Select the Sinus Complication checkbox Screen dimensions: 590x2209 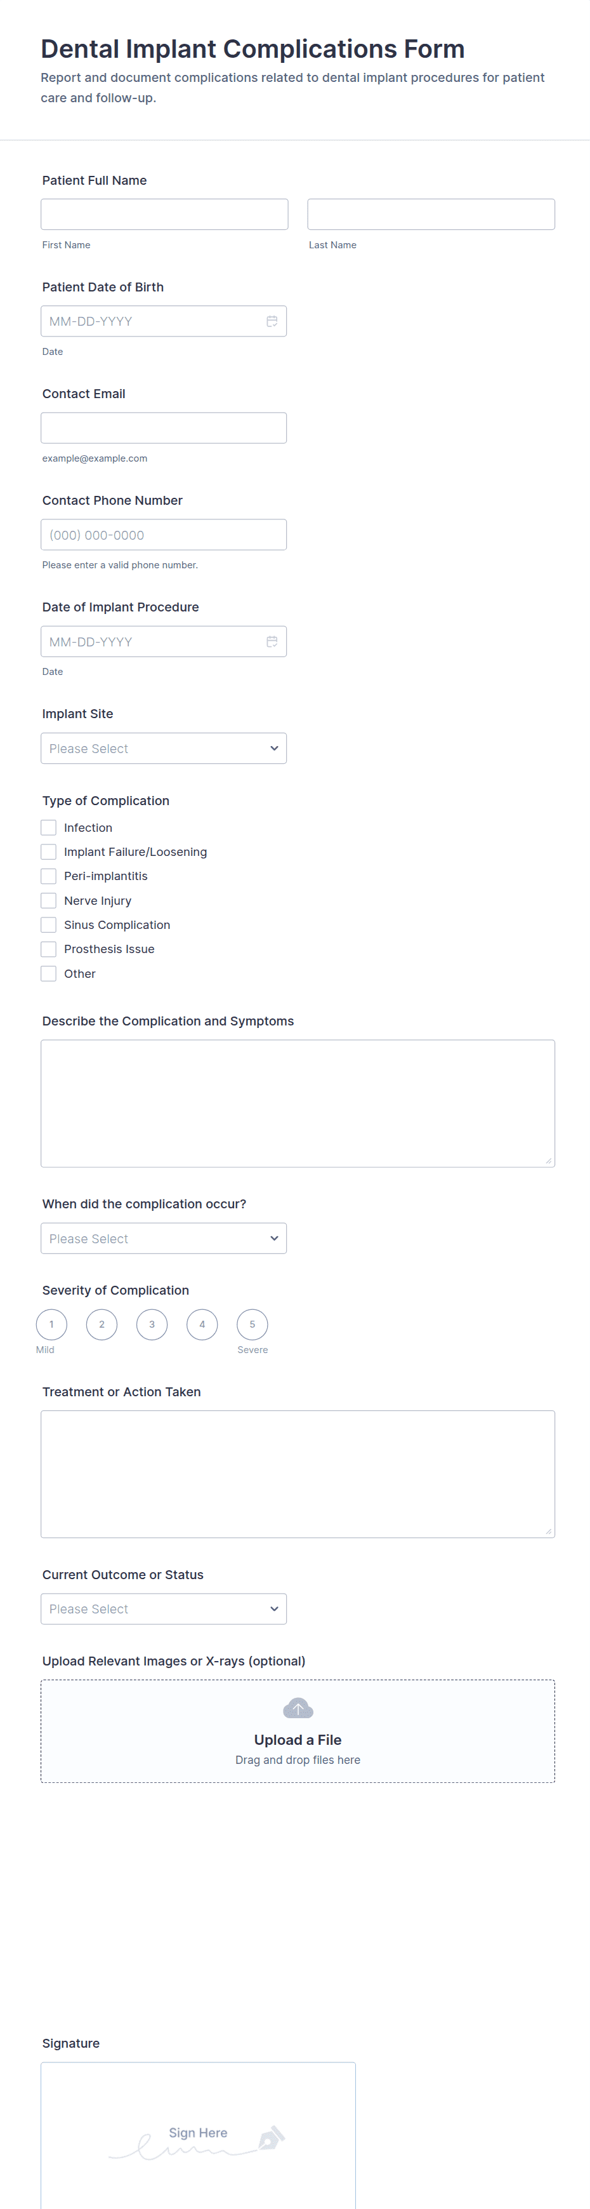(49, 925)
